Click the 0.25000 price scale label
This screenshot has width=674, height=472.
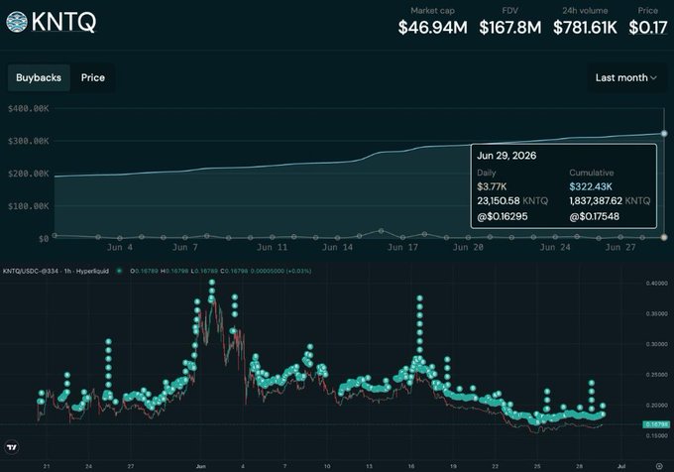657,375
